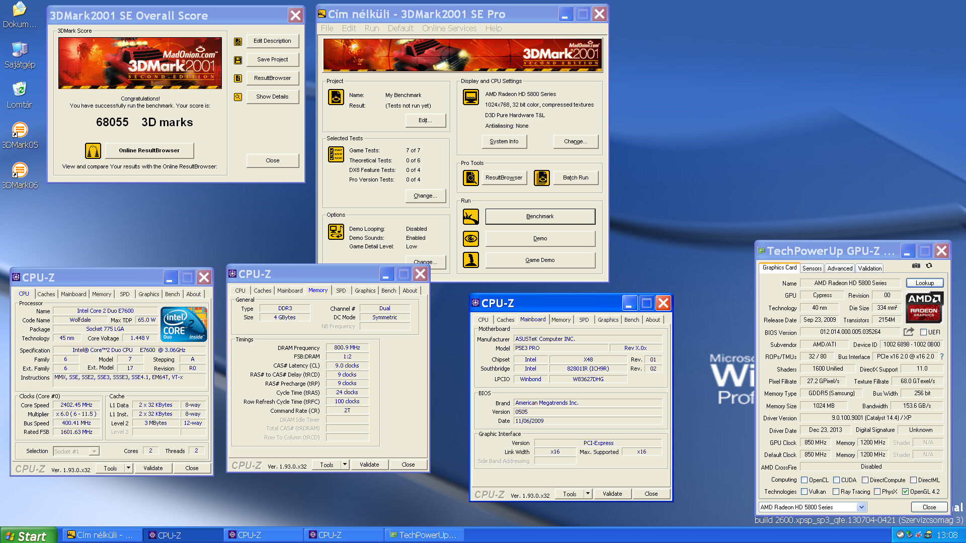Open the Online Services menu

tap(449, 29)
